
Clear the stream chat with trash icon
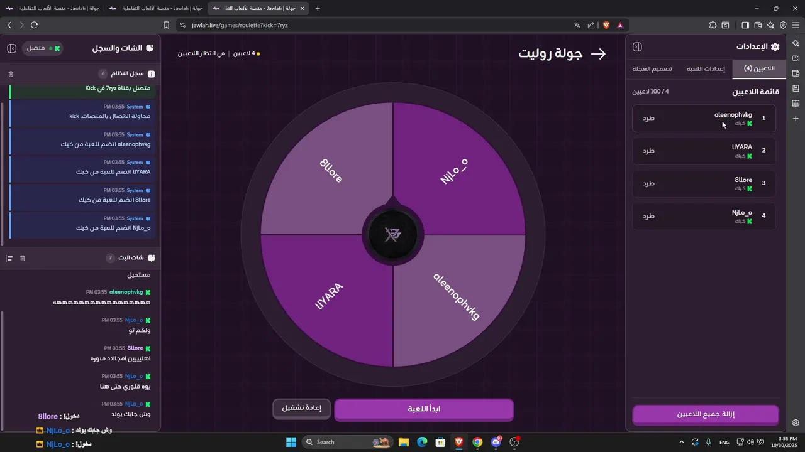(x=23, y=258)
